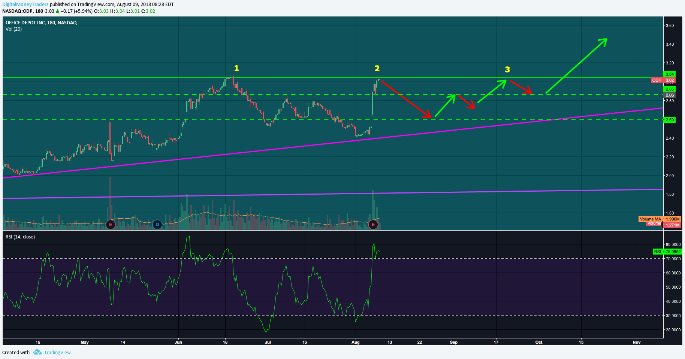The height and width of the screenshot is (359, 685).
Task: Click the Nov label on time axis
Action: pos(636,342)
